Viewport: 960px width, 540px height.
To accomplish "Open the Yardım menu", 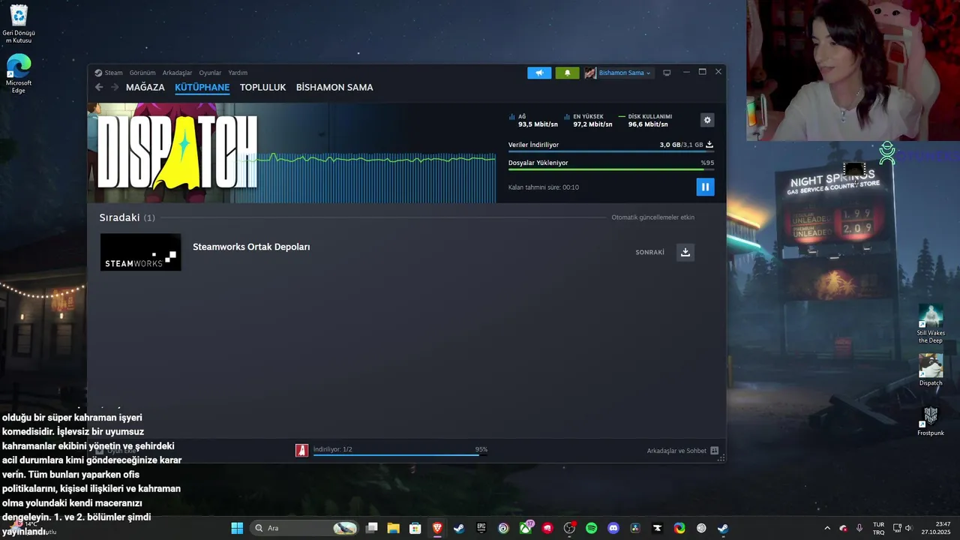I will [x=238, y=73].
